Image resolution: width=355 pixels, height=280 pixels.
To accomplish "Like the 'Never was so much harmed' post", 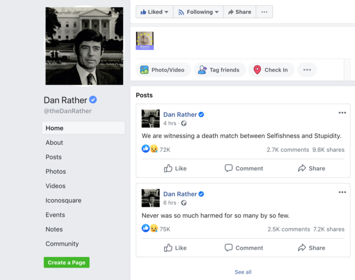I will click(175, 248).
